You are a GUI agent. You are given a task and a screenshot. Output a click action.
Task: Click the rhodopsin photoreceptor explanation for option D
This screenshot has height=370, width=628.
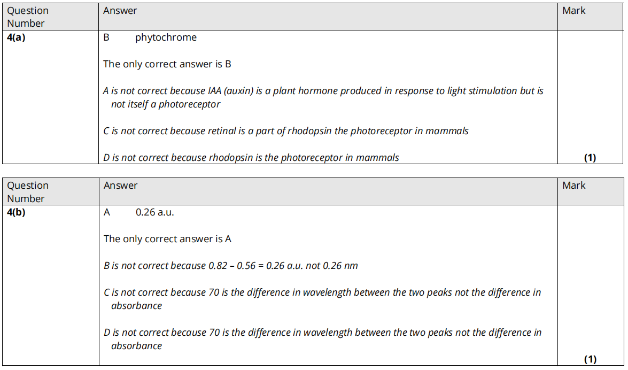251,158
